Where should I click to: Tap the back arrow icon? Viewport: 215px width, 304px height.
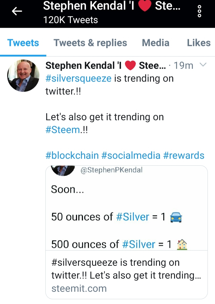[17, 11]
